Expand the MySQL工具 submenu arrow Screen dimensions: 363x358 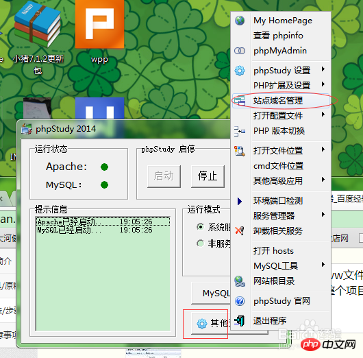click(323, 265)
